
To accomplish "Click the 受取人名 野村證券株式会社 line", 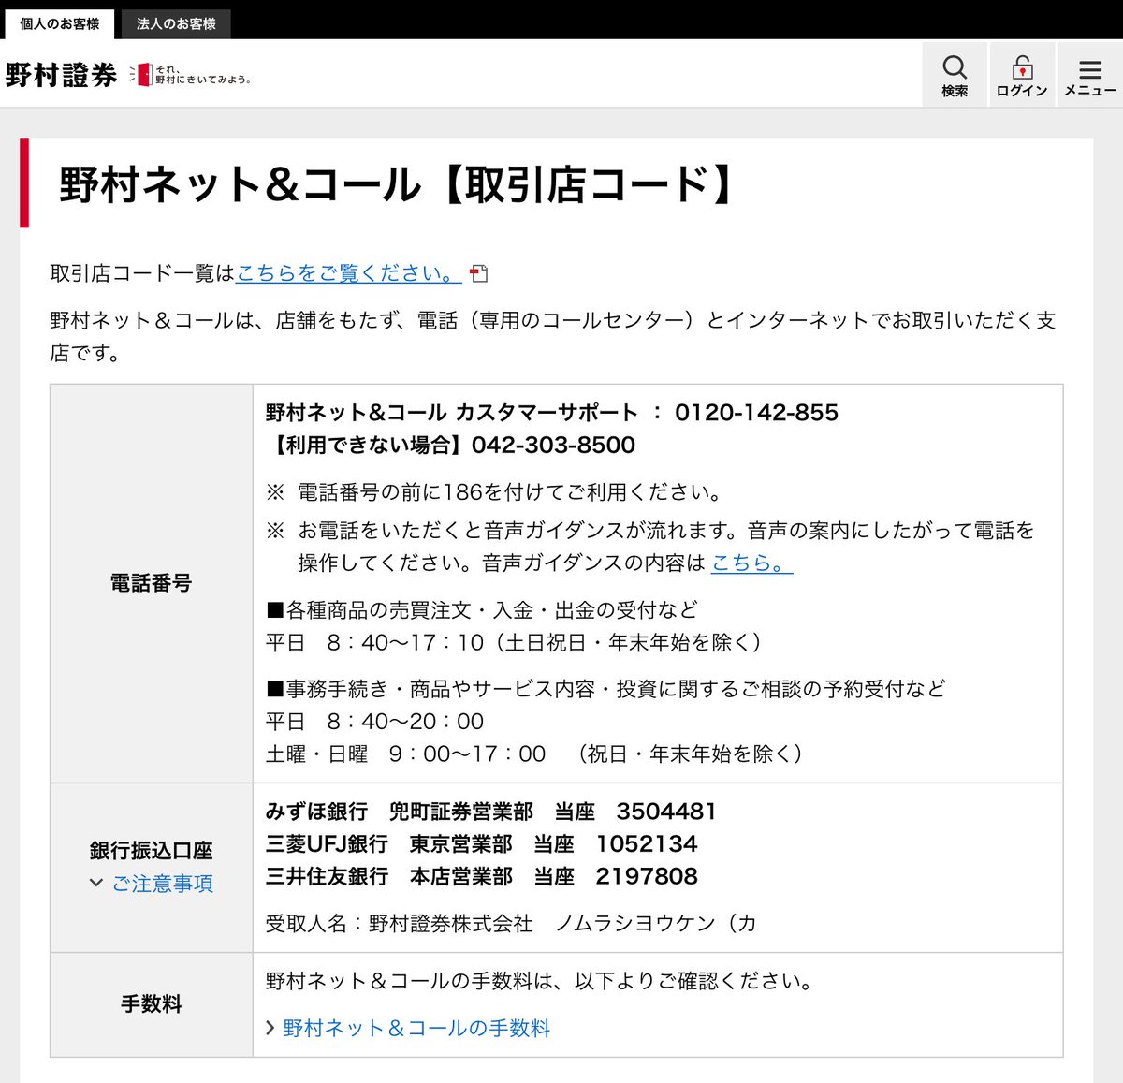I will pos(511,924).
